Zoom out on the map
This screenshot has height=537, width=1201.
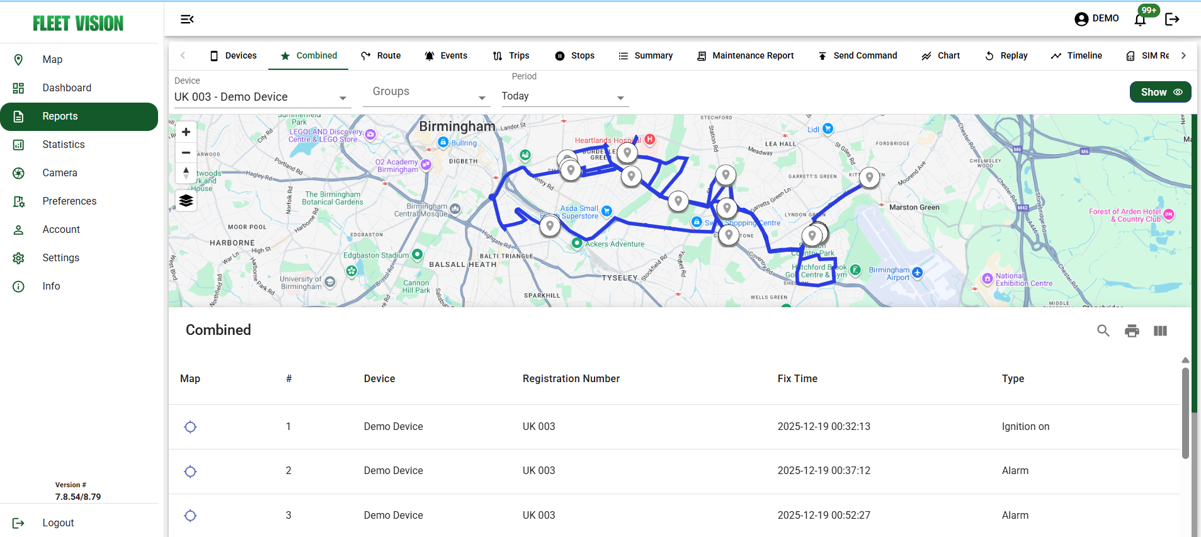click(x=186, y=153)
